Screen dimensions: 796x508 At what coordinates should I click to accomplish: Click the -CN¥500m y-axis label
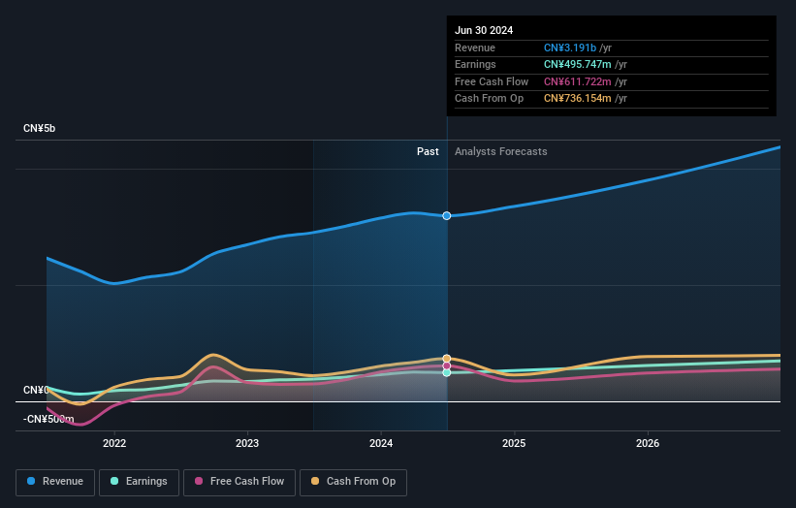pyautogui.click(x=48, y=419)
